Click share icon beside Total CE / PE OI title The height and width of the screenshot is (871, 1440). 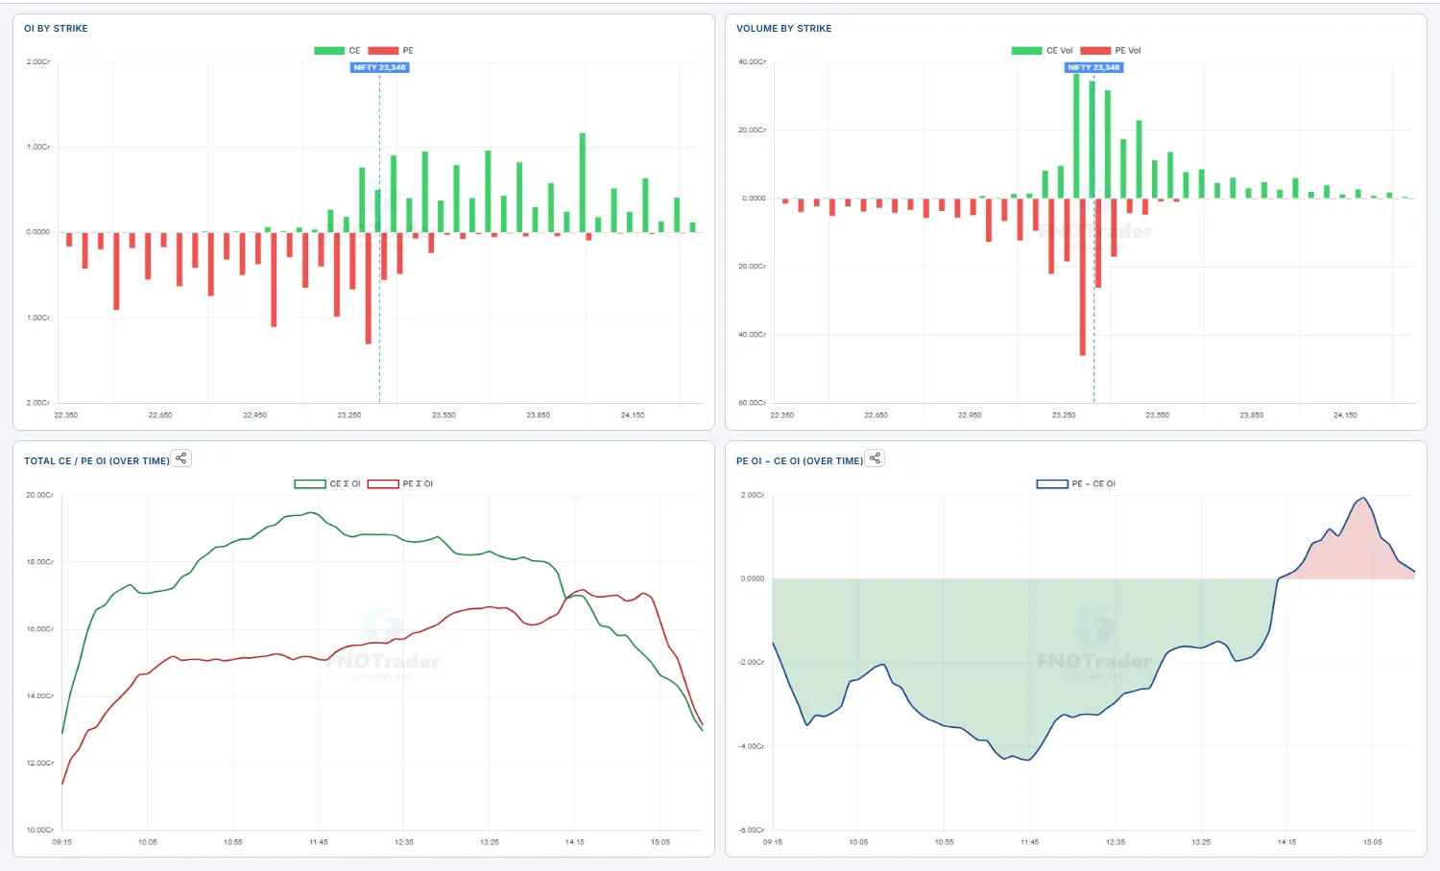coord(180,459)
